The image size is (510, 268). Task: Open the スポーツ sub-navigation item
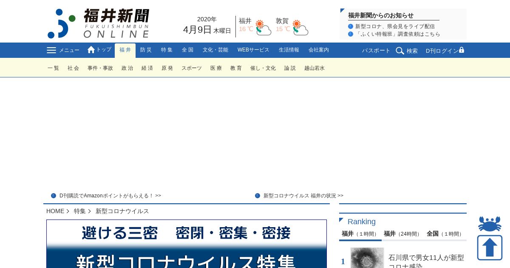point(192,68)
